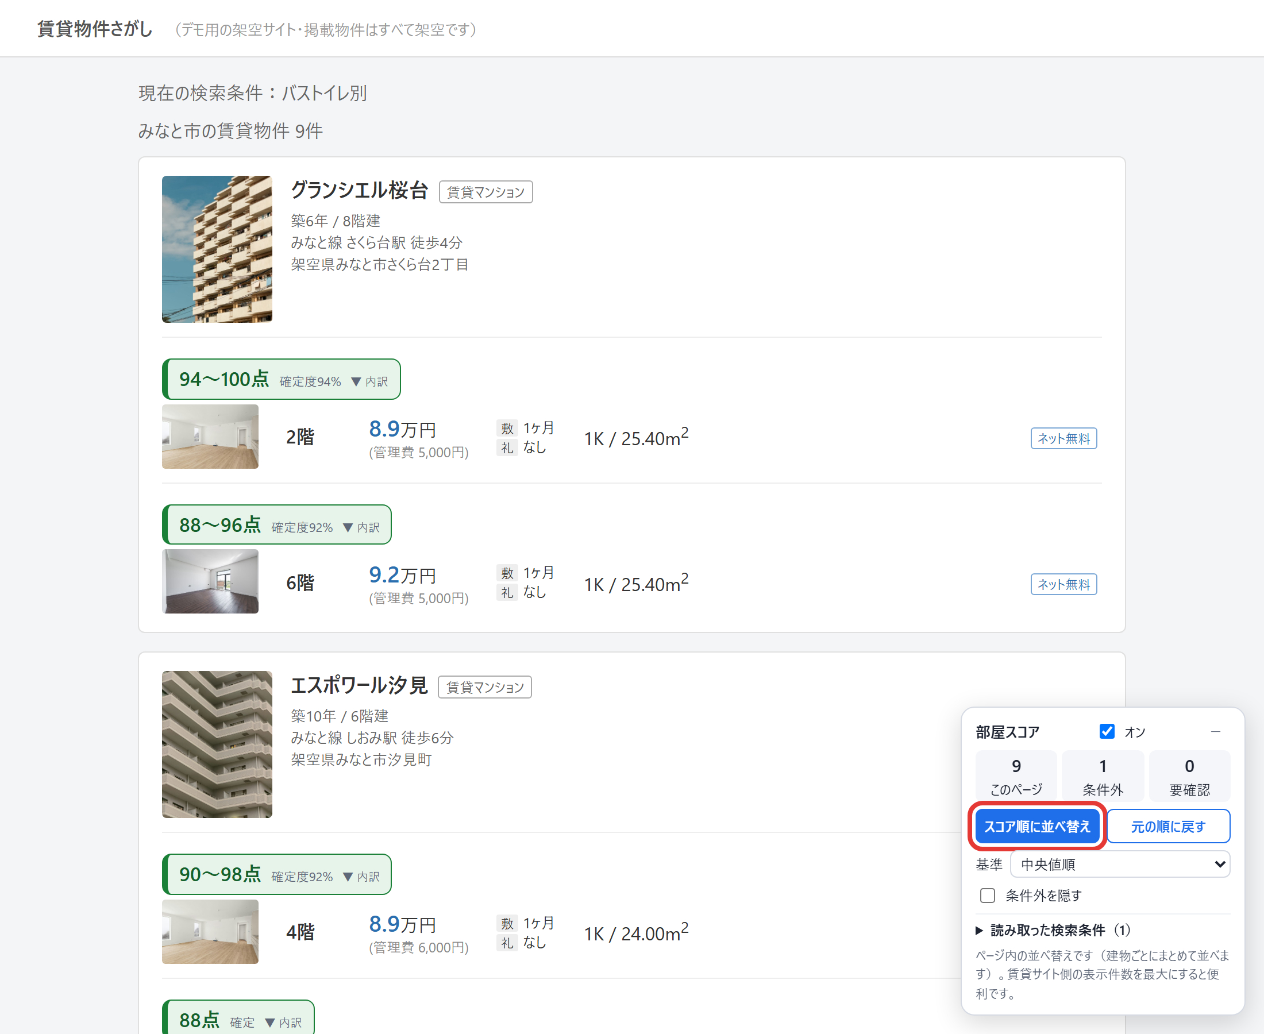Click the 1 条件外 counter
The height and width of the screenshot is (1034, 1264).
(x=1103, y=775)
